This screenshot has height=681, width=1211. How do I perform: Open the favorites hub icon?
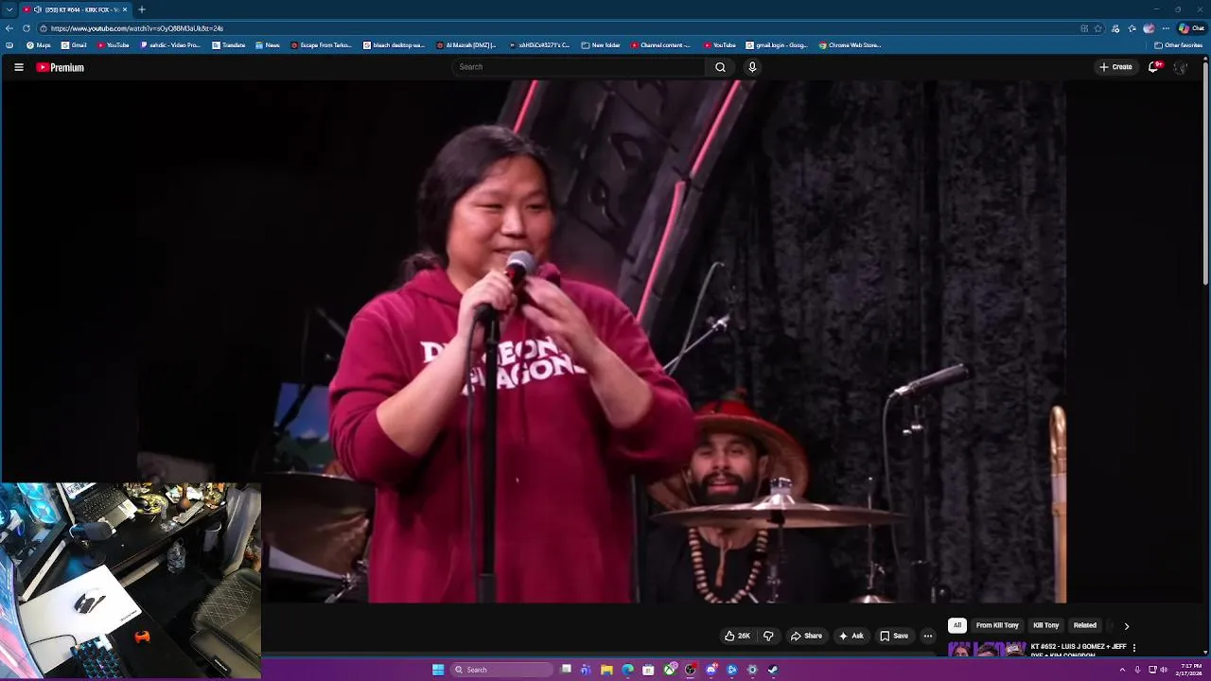1132,28
